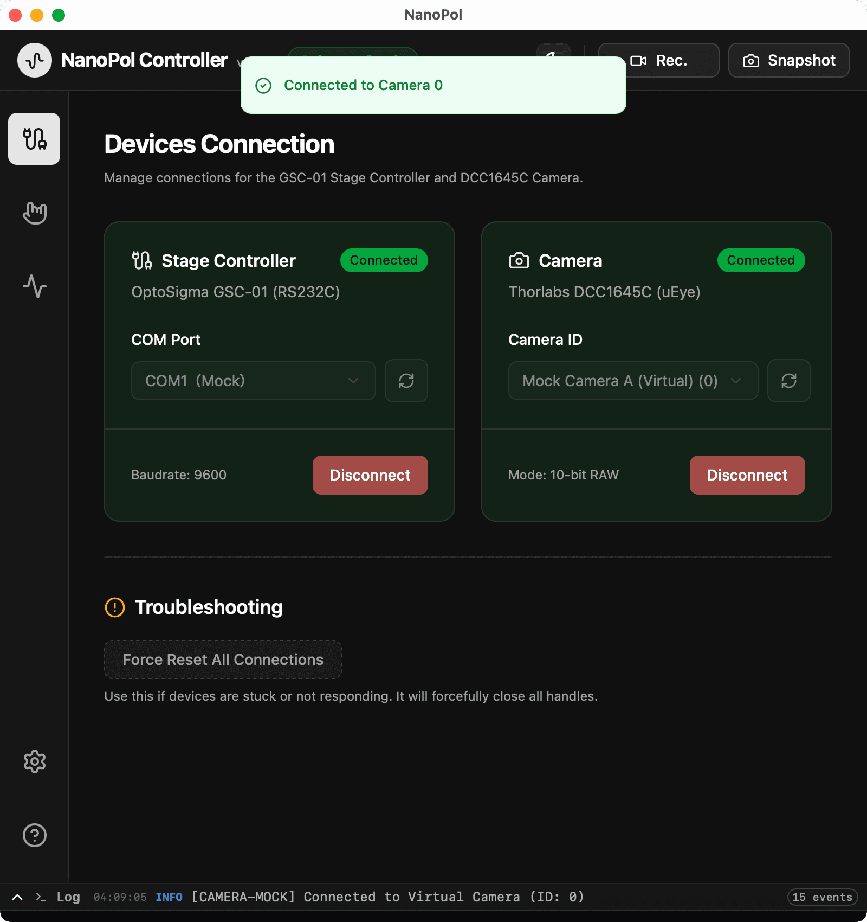Refresh the camera ID list
867x922 pixels.
coord(789,381)
